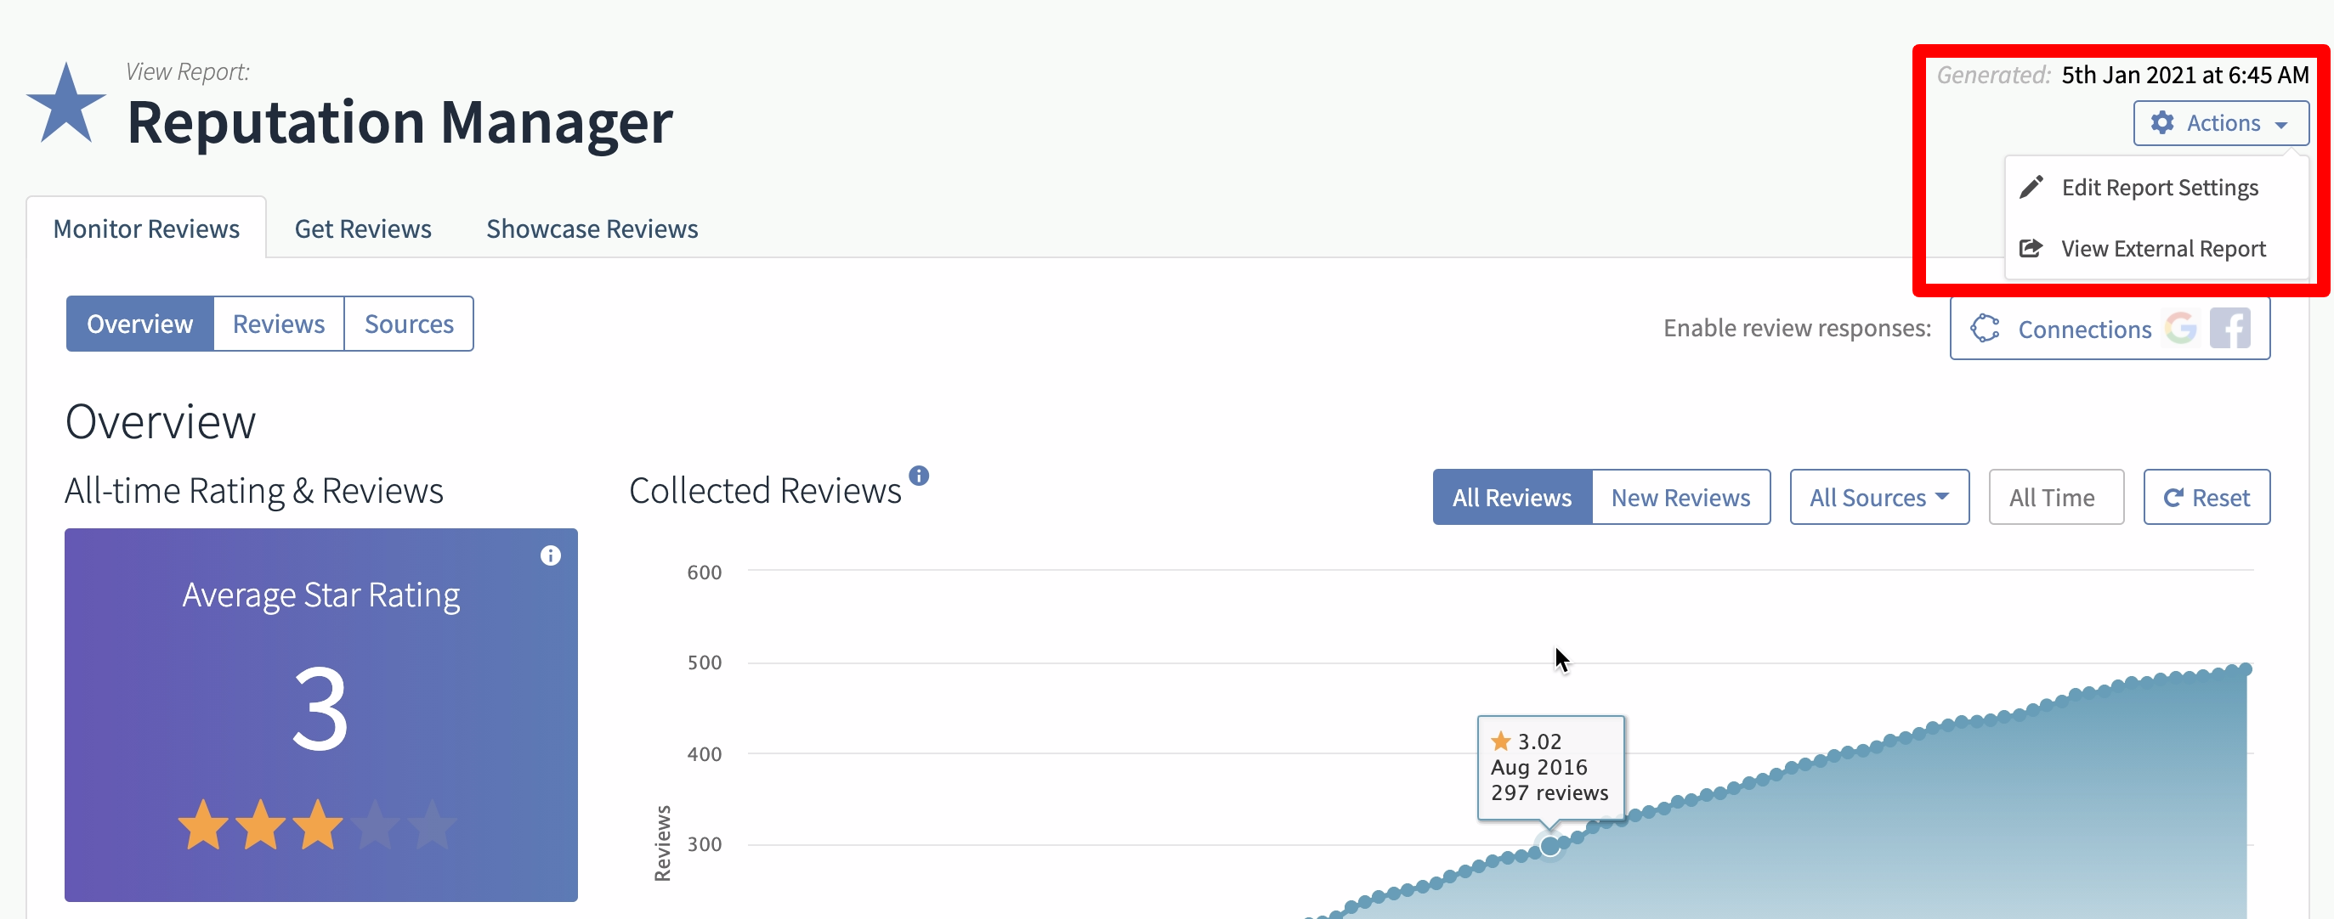
Task: Click the last data point on the chart line
Action: [2246, 669]
